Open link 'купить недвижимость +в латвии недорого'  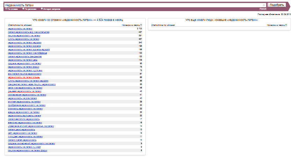pyautogui.click(x=28, y=81)
